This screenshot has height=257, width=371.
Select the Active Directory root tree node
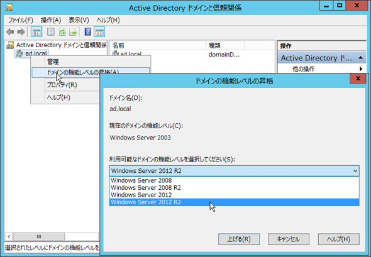pos(57,45)
